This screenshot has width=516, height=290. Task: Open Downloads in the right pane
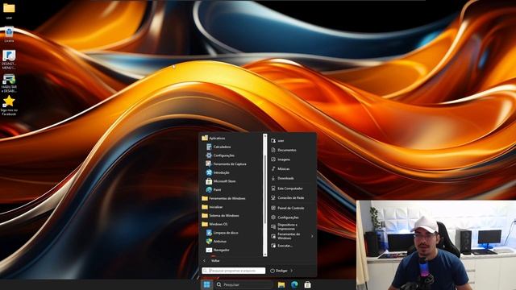282,178
